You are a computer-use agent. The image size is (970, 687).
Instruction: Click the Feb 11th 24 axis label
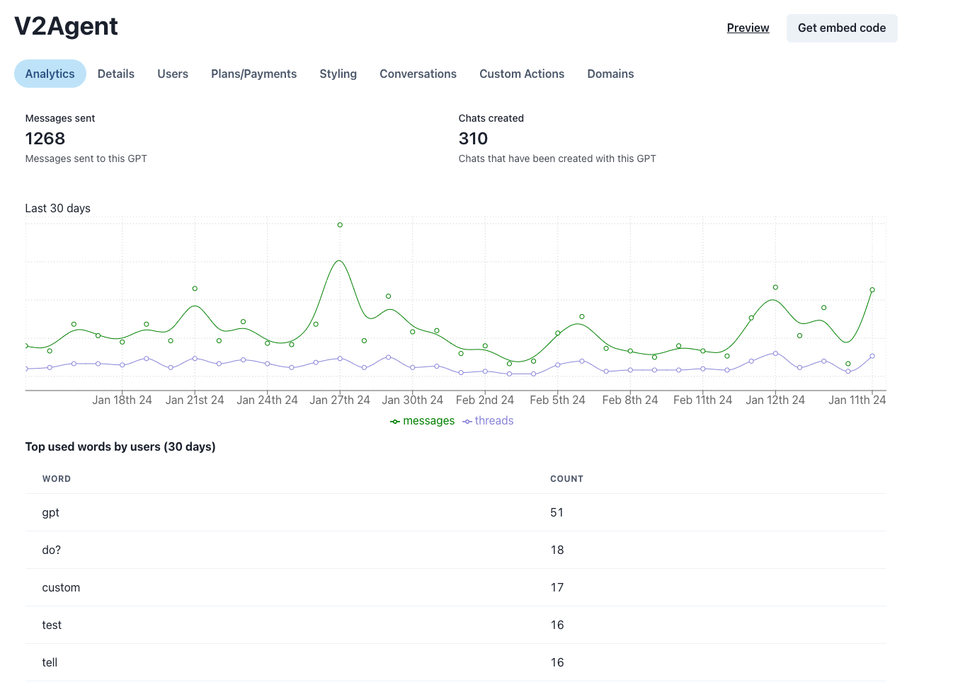[x=703, y=400]
